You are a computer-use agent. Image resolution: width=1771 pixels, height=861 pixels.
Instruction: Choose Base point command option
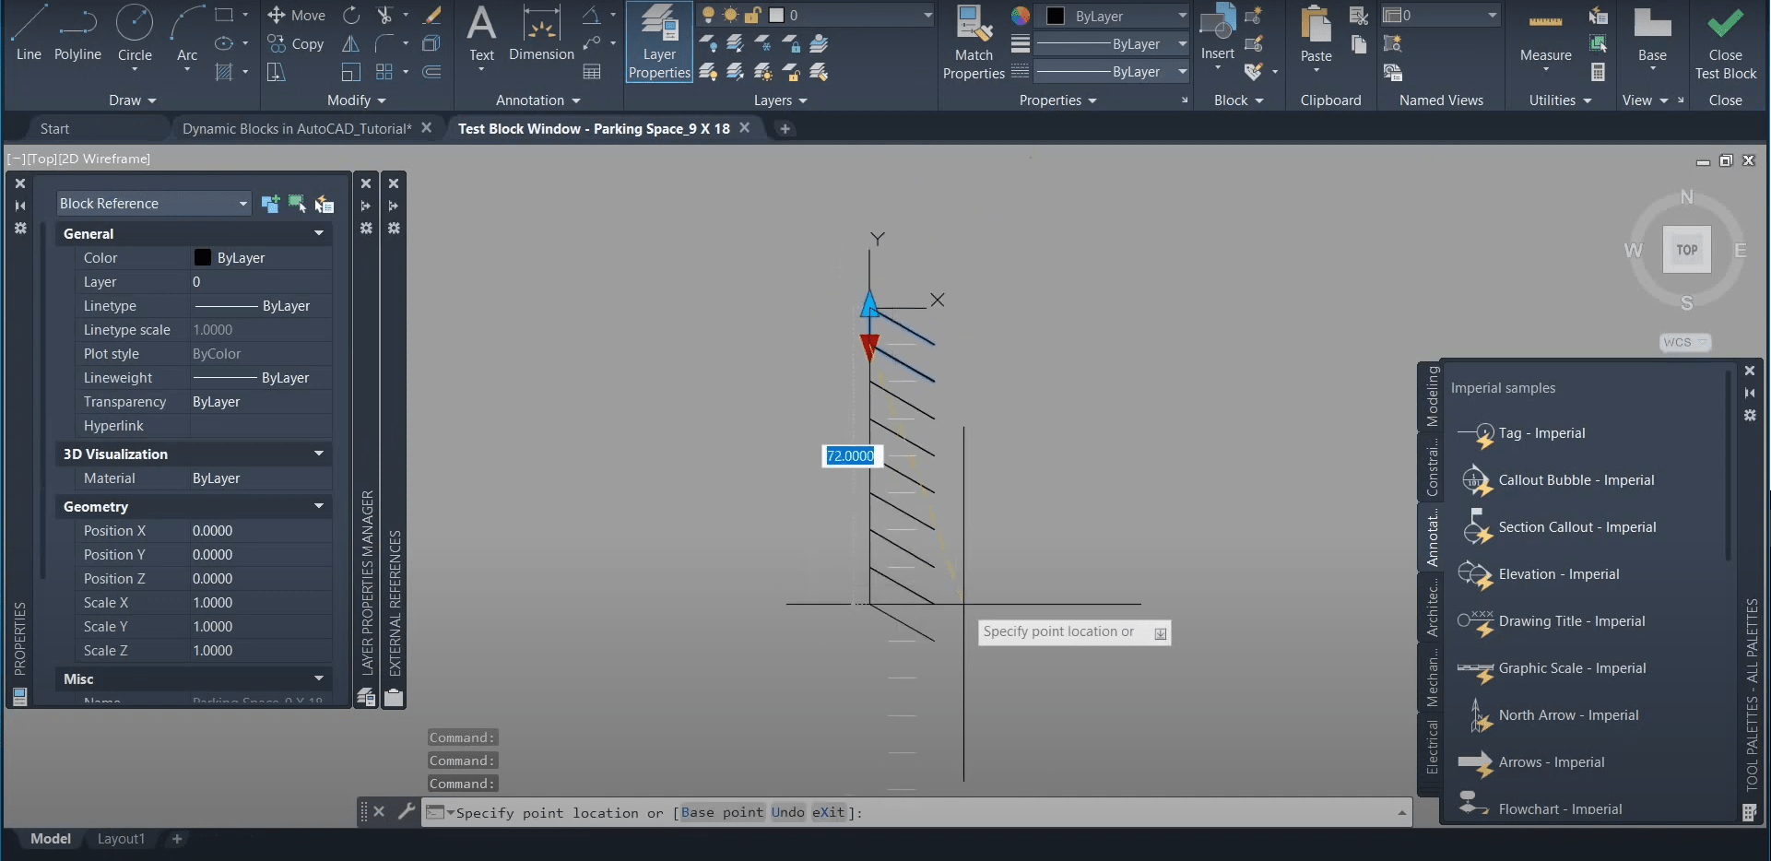(x=722, y=812)
